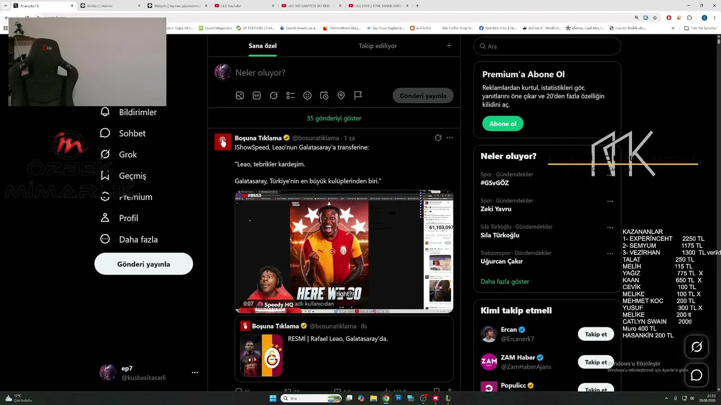This screenshot has width=721, height=405.
Task: Show the 35 new posts
Action: [334, 118]
